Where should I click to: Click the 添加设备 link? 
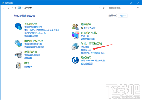coord(28,58)
